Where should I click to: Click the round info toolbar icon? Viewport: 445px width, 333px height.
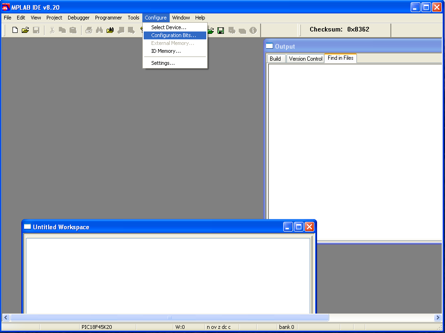tap(253, 31)
